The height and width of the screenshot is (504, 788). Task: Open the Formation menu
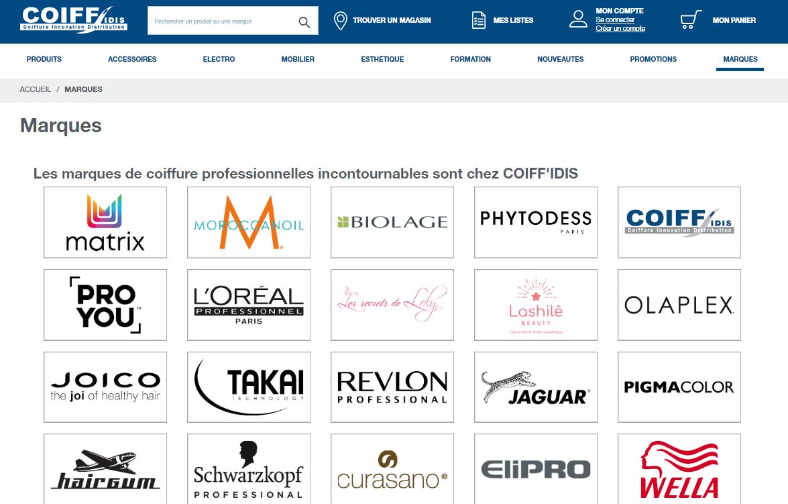470,59
